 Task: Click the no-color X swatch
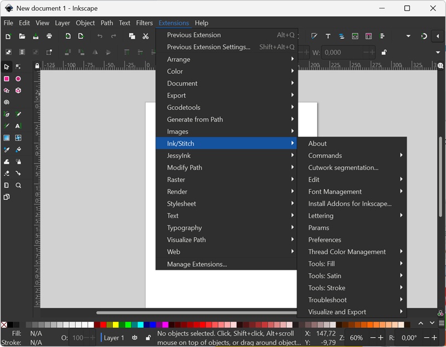(x=4, y=325)
